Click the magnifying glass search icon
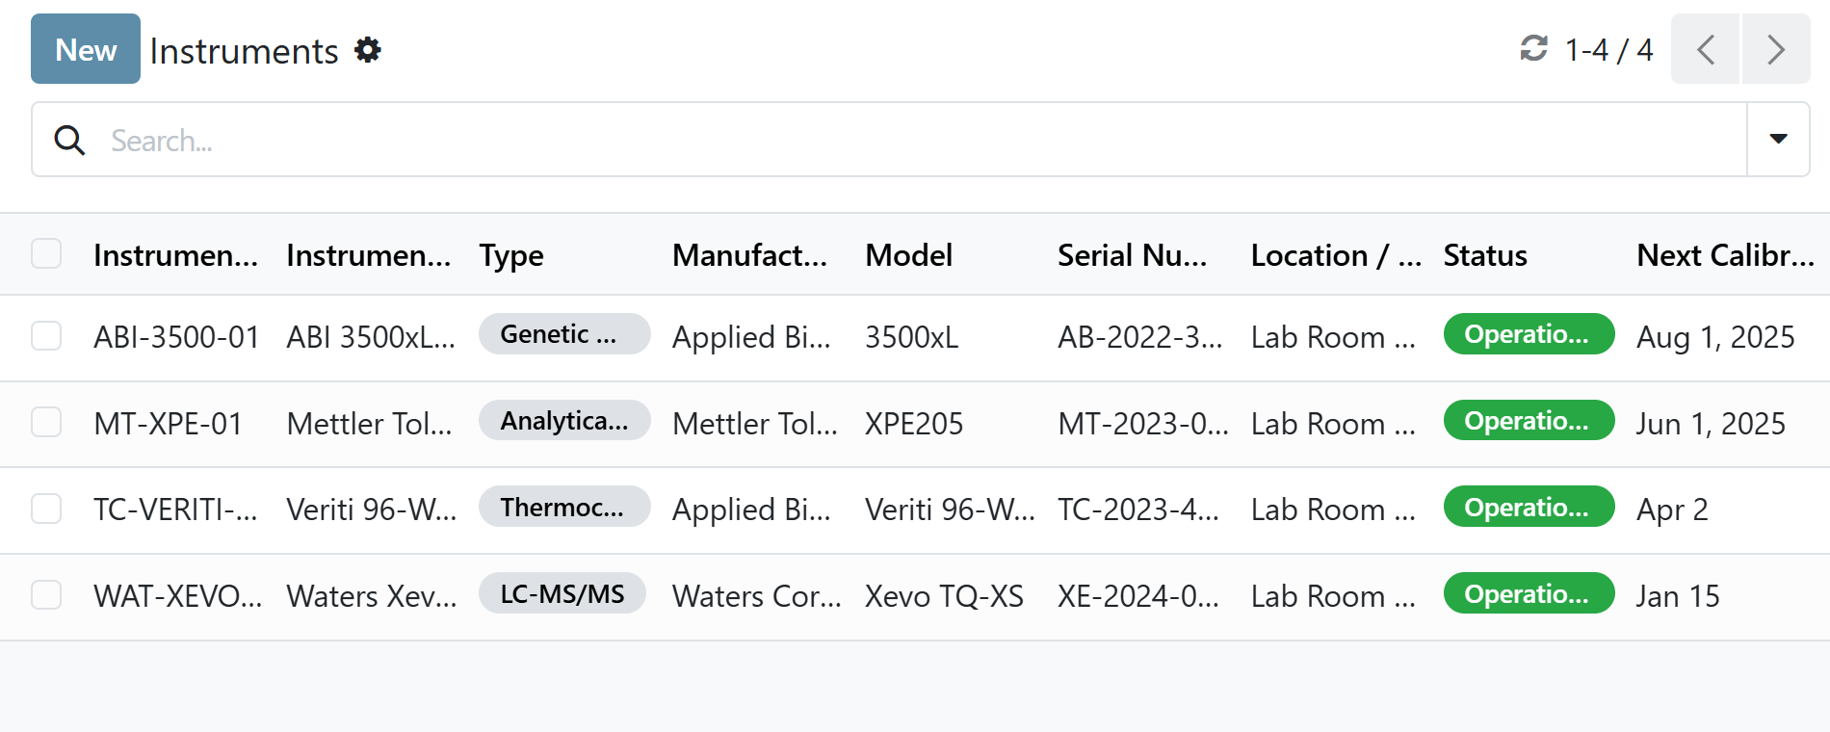This screenshot has width=1830, height=732. [x=69, y=141]
